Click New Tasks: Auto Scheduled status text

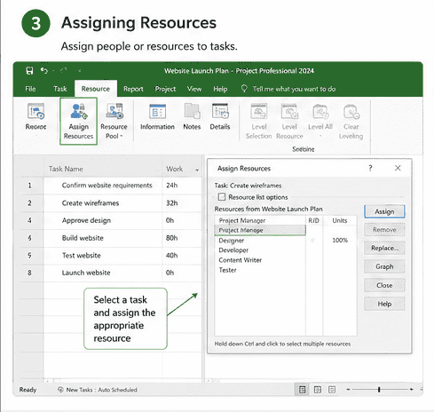click(102, 390)
